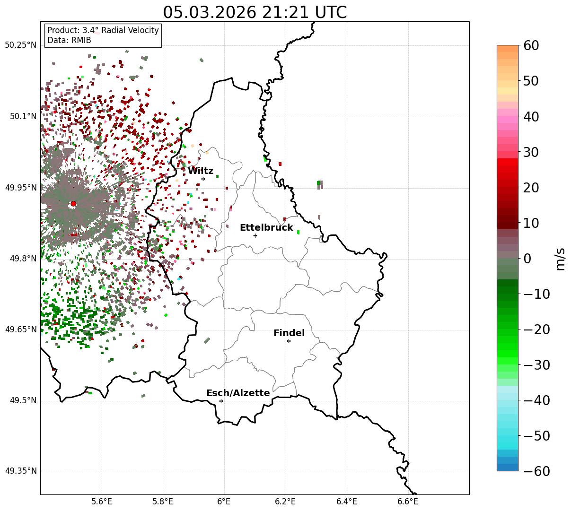Click the 40 tick label on colorbar

coord(531,117)
